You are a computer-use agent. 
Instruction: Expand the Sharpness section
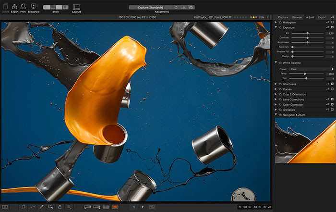[276, 84]
